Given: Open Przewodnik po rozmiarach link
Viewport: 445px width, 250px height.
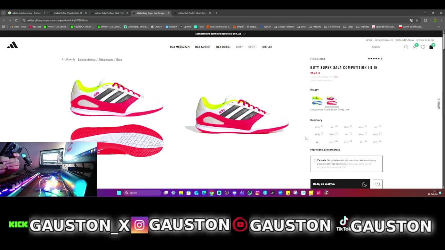Looking at the screenshot, I should coord(325,150).
